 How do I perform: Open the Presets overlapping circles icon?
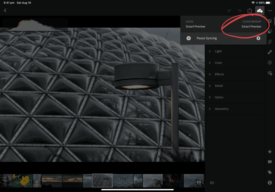pos(270,31)
